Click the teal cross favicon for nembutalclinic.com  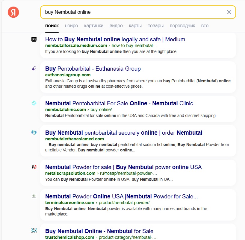pyautogui.click(x=34, y=103)
